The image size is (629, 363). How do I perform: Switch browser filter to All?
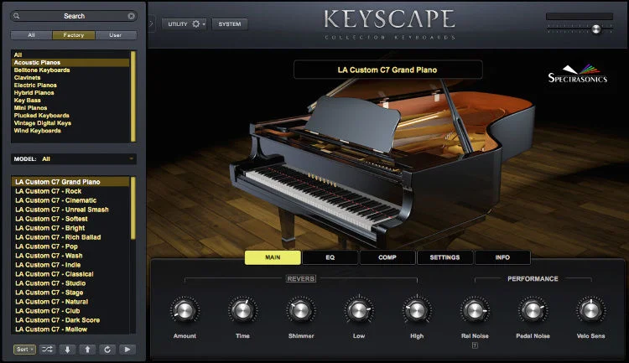click(x=31, y=35)
